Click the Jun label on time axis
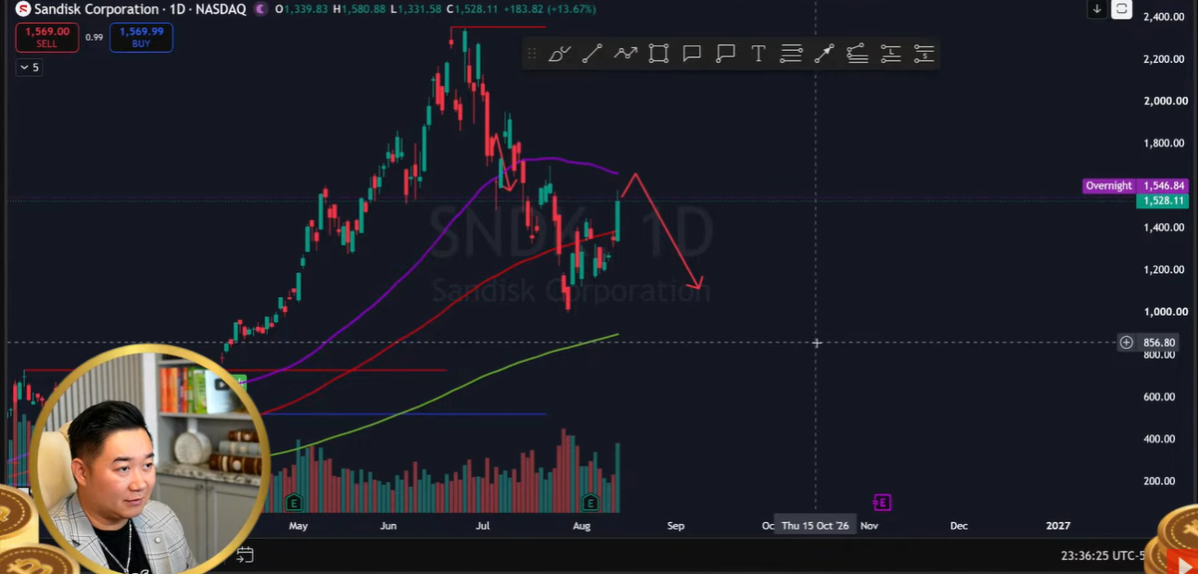This screenshot has height=574, width=1198. 388,526
